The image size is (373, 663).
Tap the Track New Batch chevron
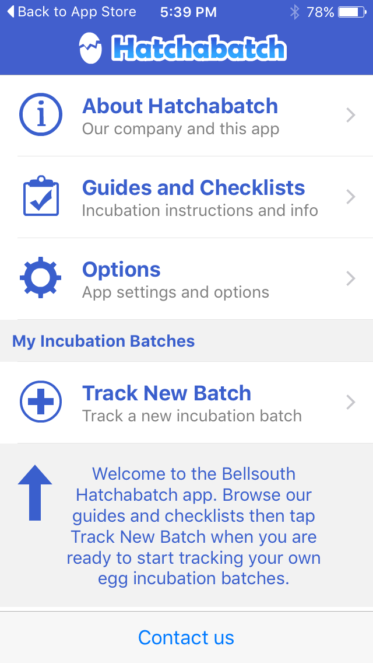[350, 402]
